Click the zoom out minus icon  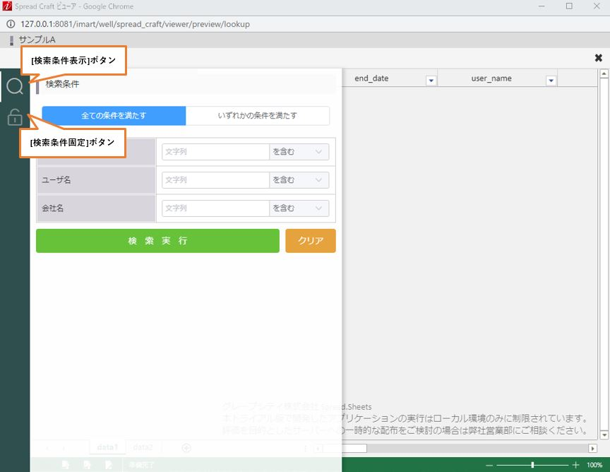[x=489, y=465]
